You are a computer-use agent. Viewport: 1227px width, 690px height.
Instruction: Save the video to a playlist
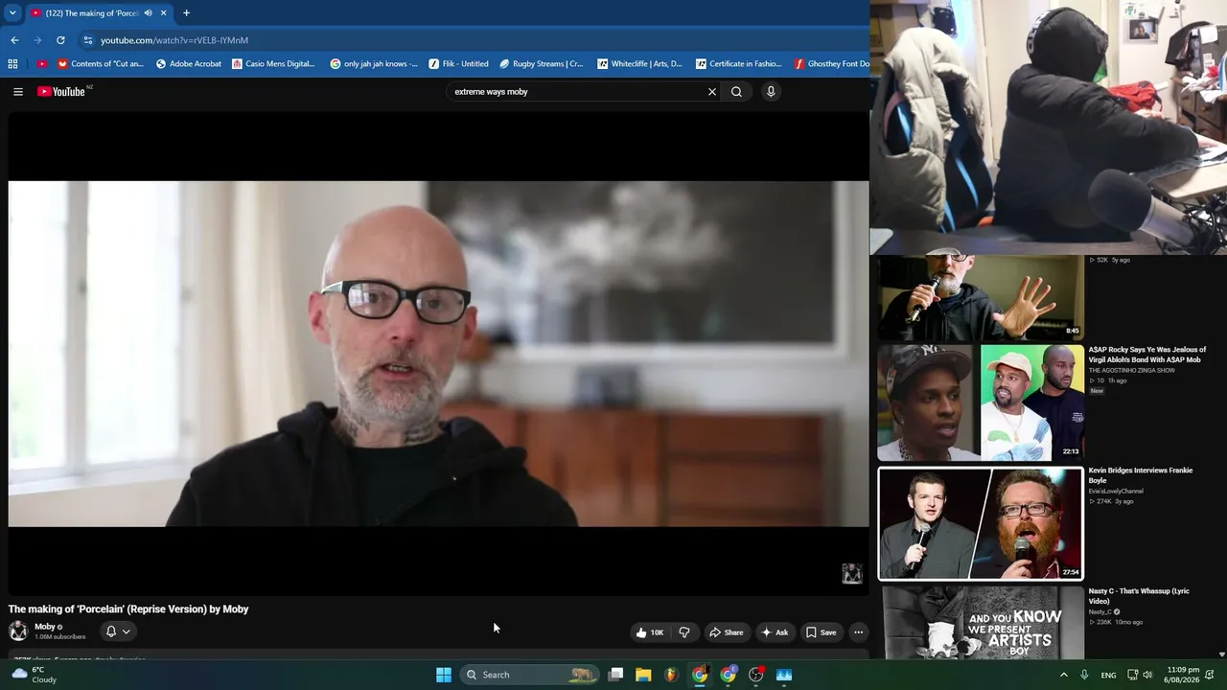coord(821,632)
